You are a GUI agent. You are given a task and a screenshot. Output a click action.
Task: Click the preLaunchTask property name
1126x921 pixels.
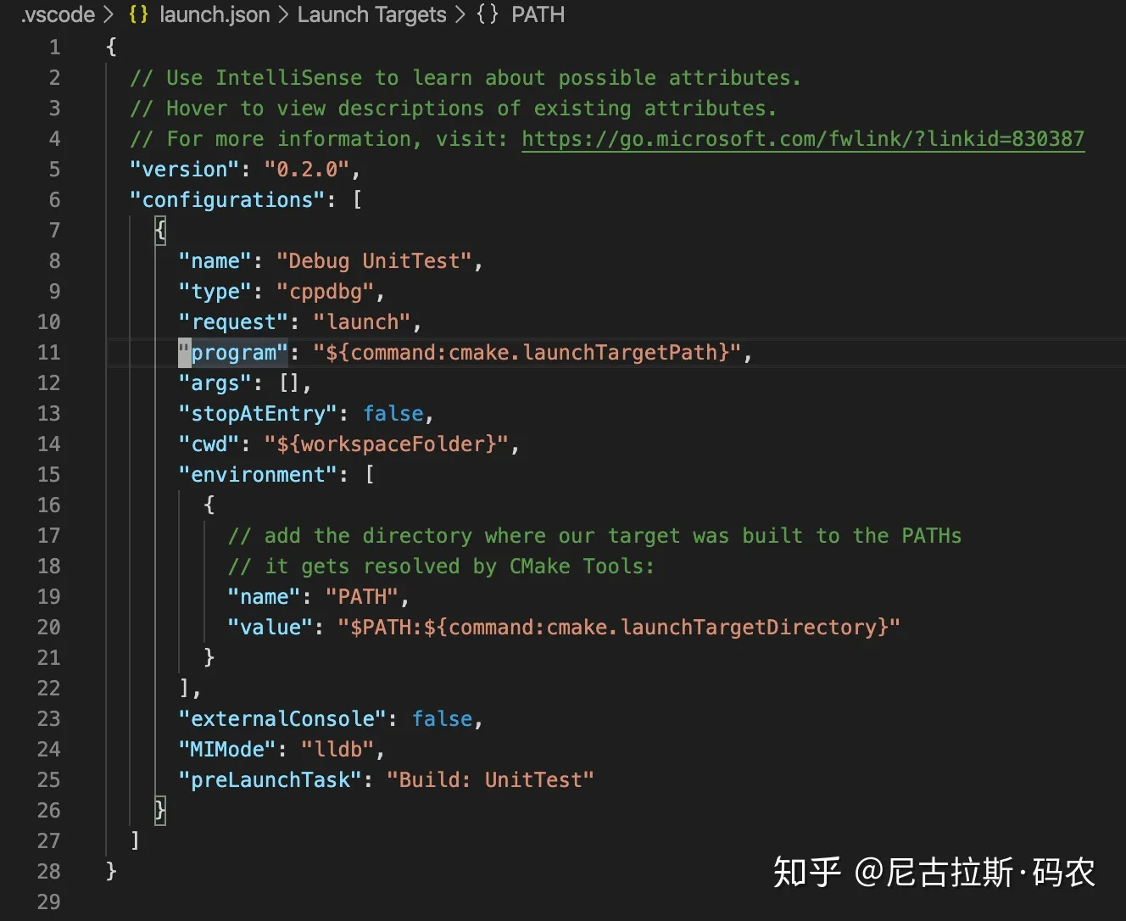coord(269,779)
